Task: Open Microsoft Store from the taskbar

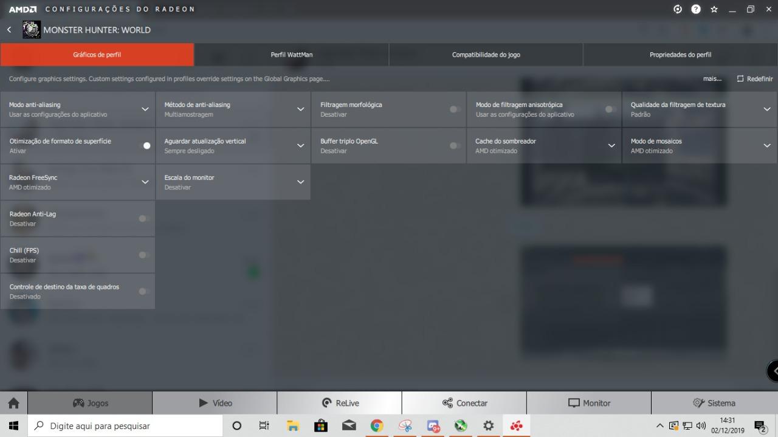Action: (321, 426)
